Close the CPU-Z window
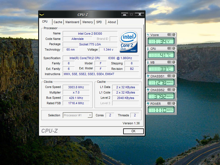Viewport: 220px width, 165px height. tap(140, 14)
